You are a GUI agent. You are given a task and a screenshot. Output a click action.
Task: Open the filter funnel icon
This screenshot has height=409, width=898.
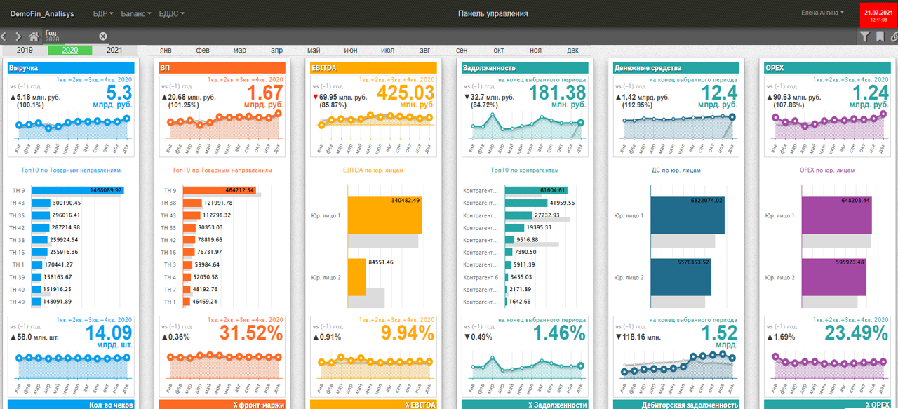click(865, 36)
